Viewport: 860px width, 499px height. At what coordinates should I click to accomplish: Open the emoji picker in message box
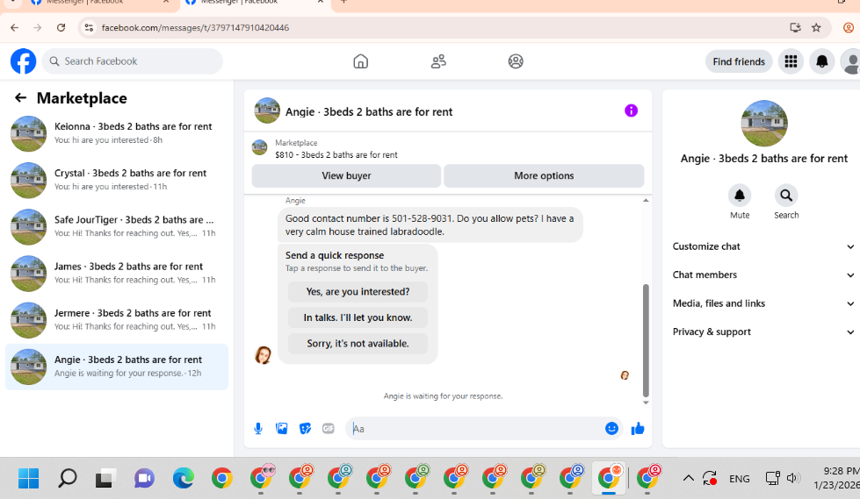click(x=611, y=428)
